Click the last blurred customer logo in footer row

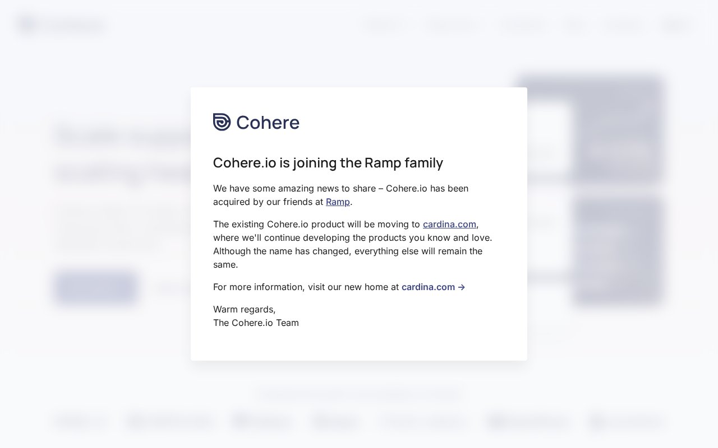coord(627,422)
